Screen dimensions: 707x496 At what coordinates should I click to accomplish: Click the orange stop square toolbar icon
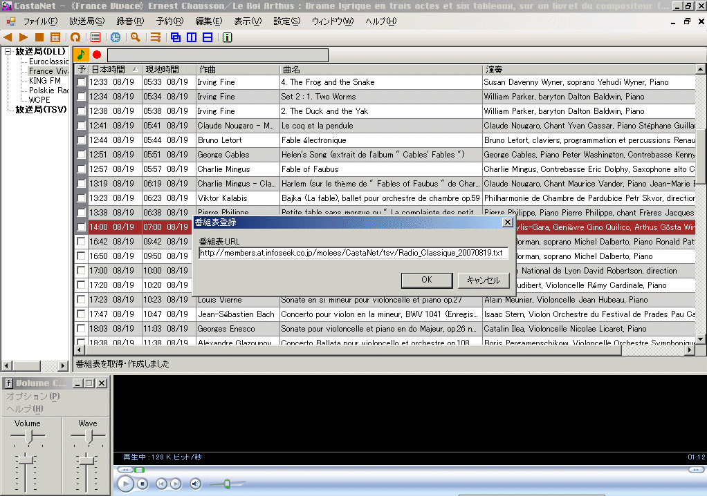[x=39, y=37]
